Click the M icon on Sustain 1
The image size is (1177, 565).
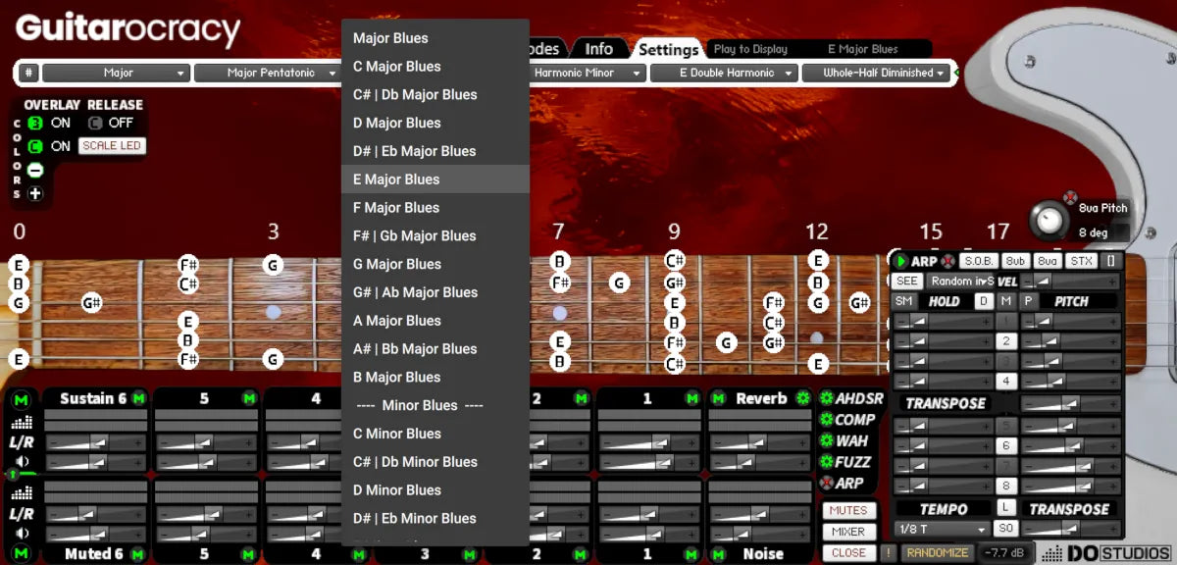click(692, 398)
